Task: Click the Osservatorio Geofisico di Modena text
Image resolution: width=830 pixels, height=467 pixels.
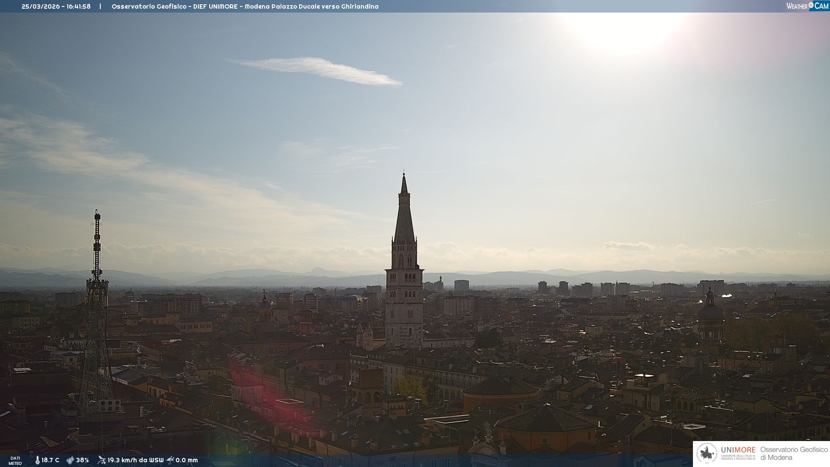Action: [x=794, y=453]
